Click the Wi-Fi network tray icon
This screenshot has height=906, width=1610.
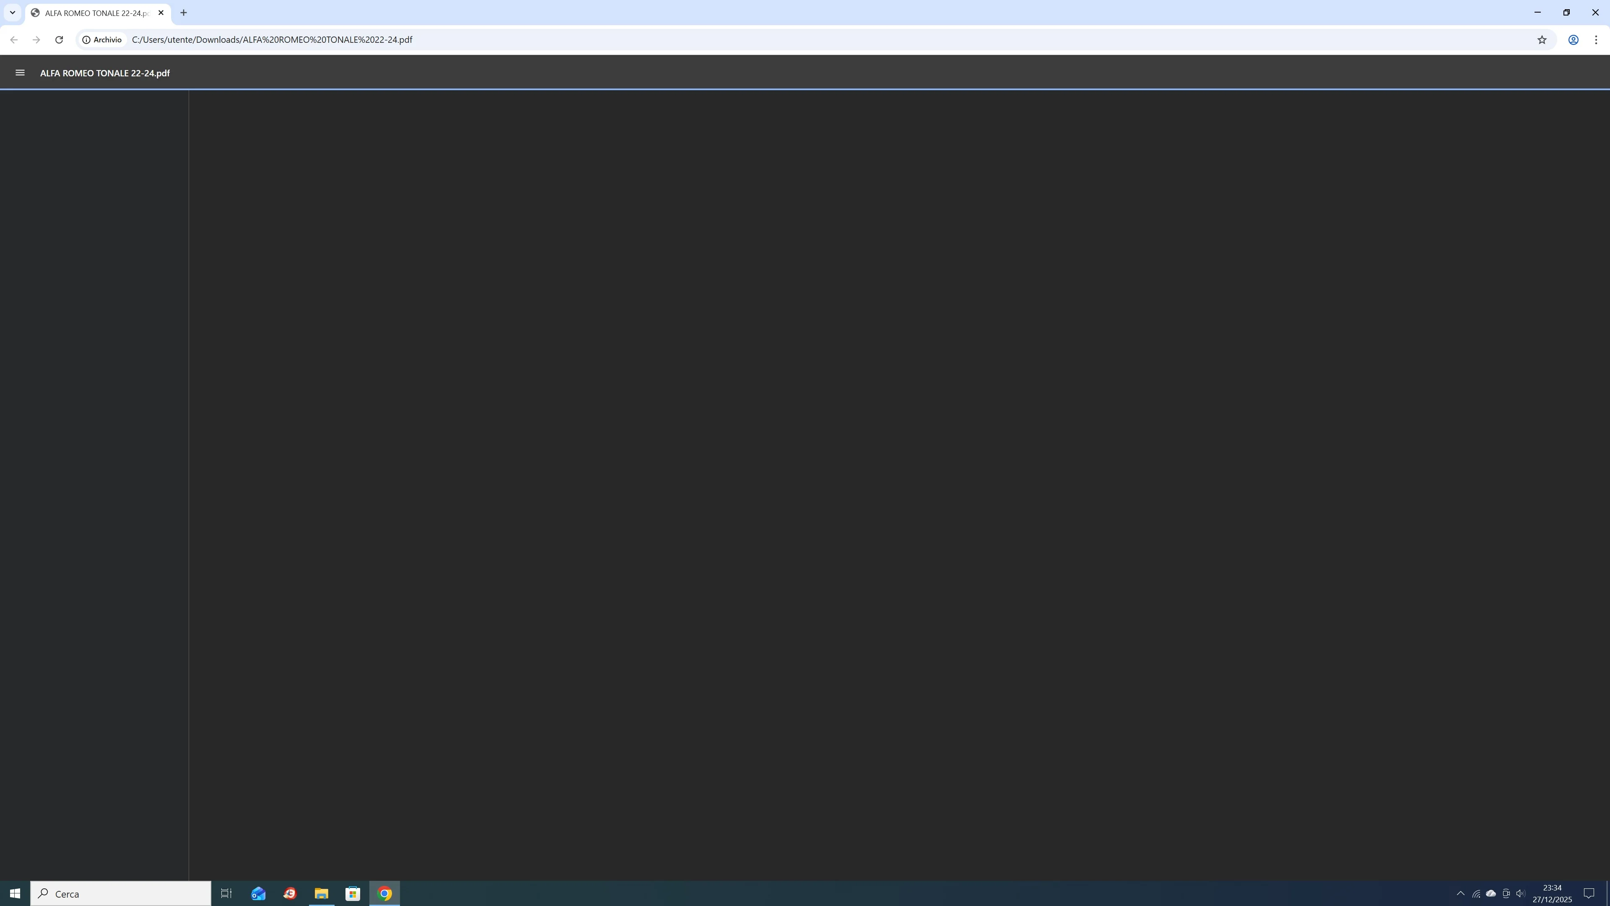coord(1476,893)
